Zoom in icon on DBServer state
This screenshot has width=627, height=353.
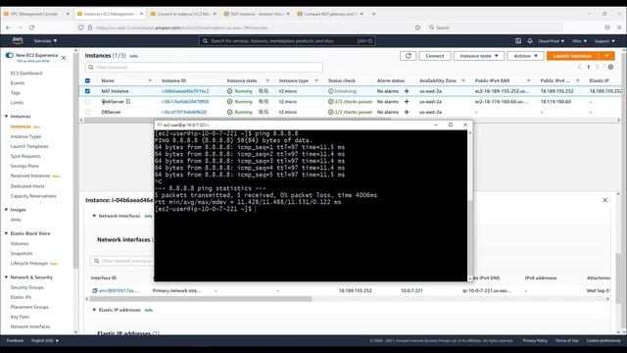click(x=261, y=112)
